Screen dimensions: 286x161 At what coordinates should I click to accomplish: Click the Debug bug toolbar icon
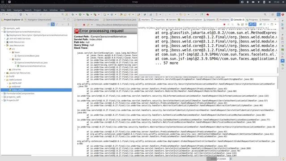tap(72, 14)
